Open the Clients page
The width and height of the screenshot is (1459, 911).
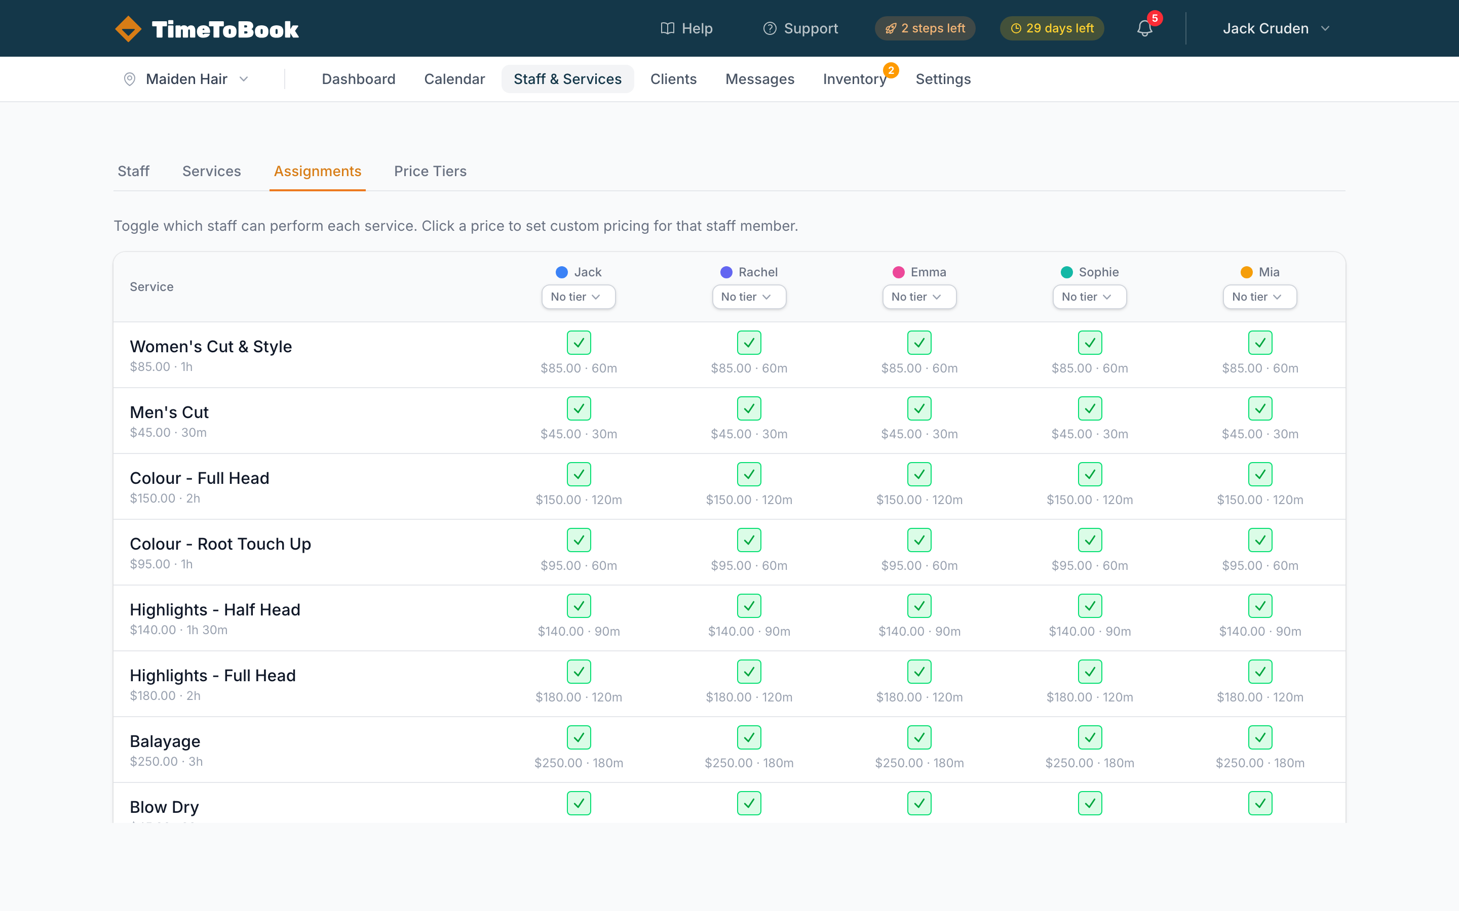pos(673,79)
